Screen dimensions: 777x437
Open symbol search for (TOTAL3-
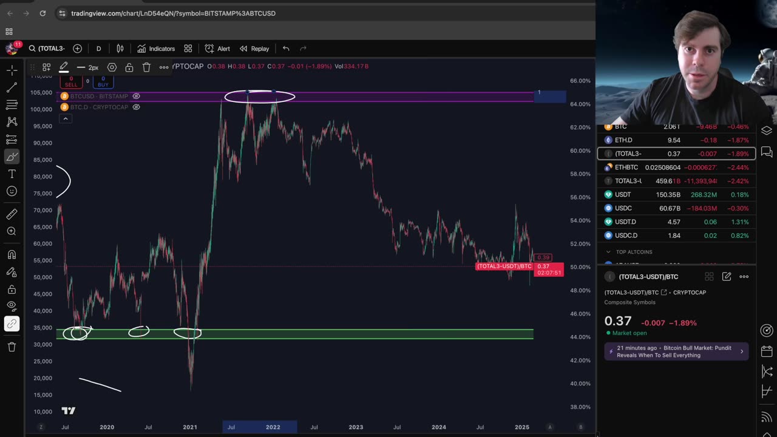(47, 49)
